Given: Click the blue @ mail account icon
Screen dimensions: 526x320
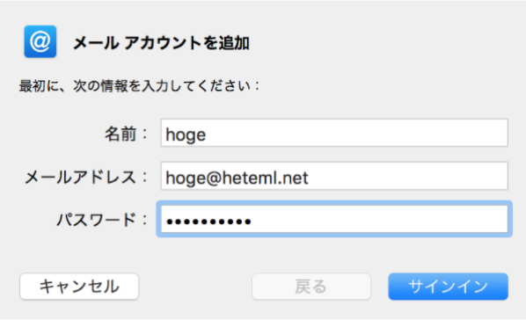Looking at the screenshot, I should click(40, 41).
